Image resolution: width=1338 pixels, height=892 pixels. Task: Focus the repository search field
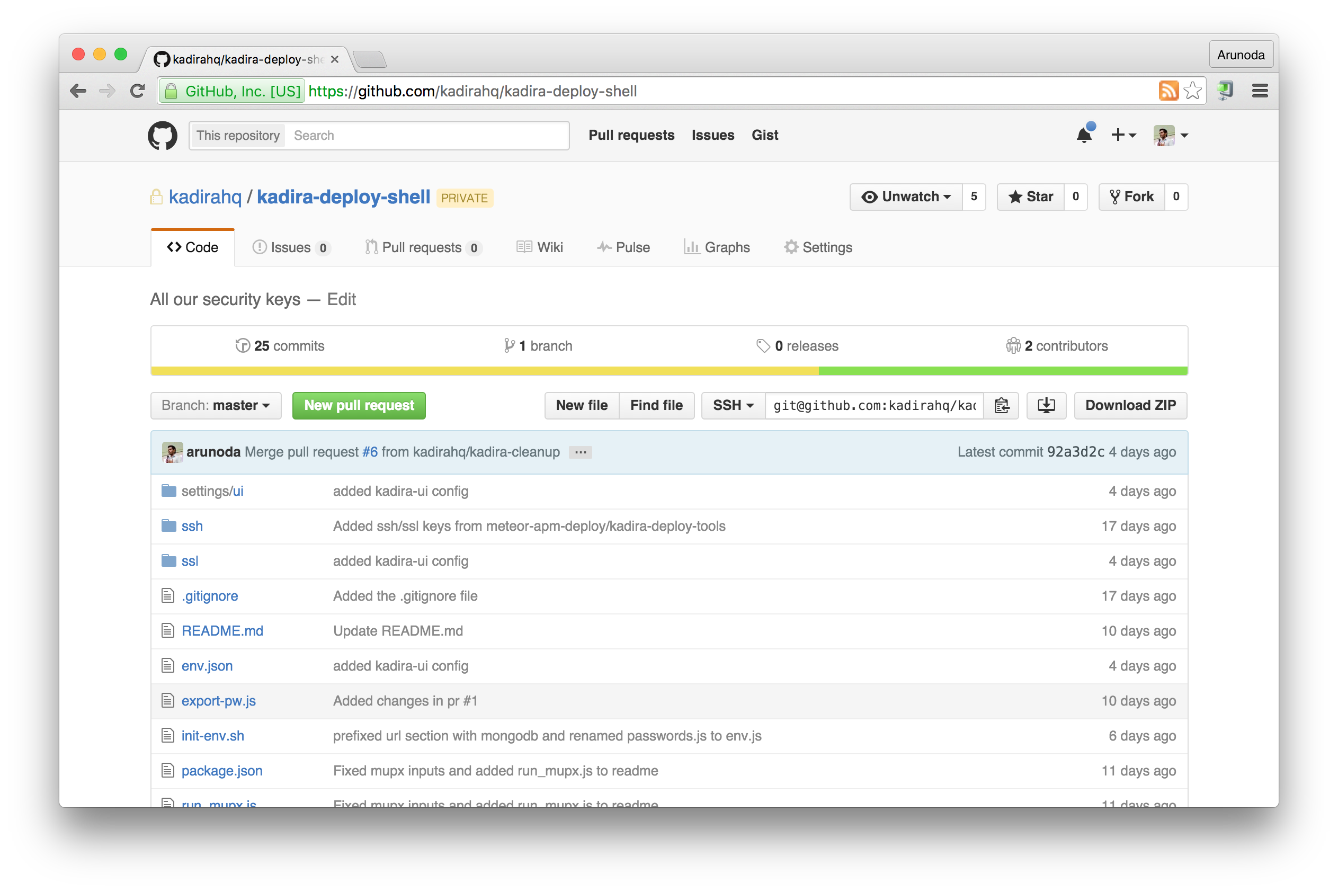[x=426, y=136]
